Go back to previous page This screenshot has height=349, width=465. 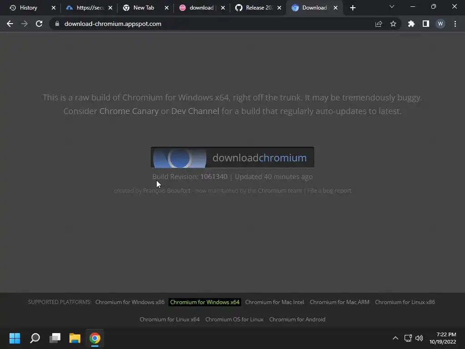coord(10,24)
